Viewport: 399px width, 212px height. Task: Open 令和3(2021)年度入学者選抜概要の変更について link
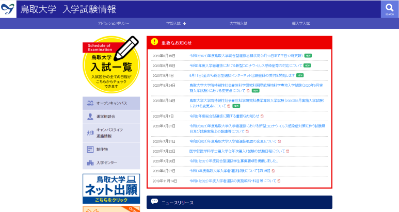(x=233, y=141)
